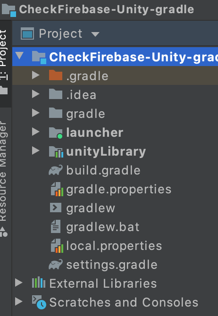Expand the gradle folder
The image size is (218, 316).
click(x=36, y=113)
